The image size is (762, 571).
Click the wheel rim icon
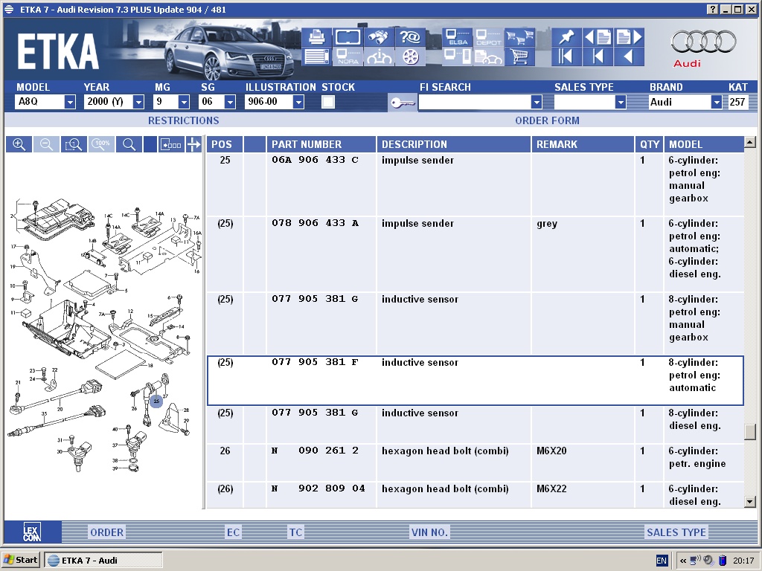click(410, 57)
